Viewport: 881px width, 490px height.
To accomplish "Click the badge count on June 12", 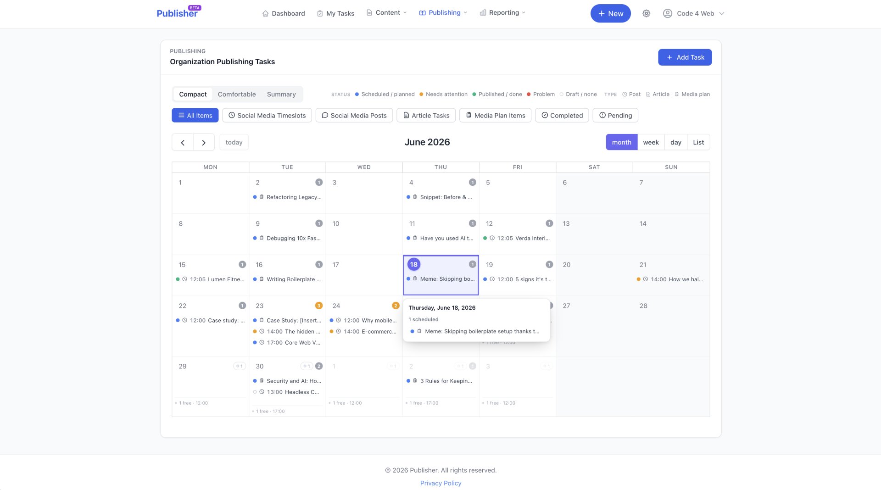I will 549,223.
